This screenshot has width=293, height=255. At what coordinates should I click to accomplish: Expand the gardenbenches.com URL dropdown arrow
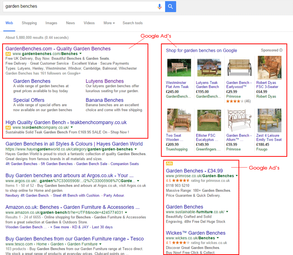(81, 54)
